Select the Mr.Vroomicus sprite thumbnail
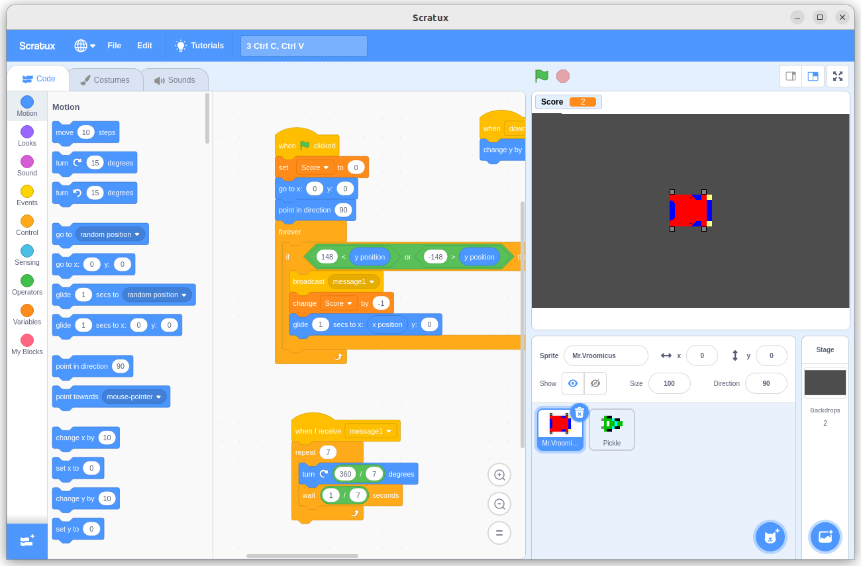Screen dimensions: 861x566 coord(560,430)
